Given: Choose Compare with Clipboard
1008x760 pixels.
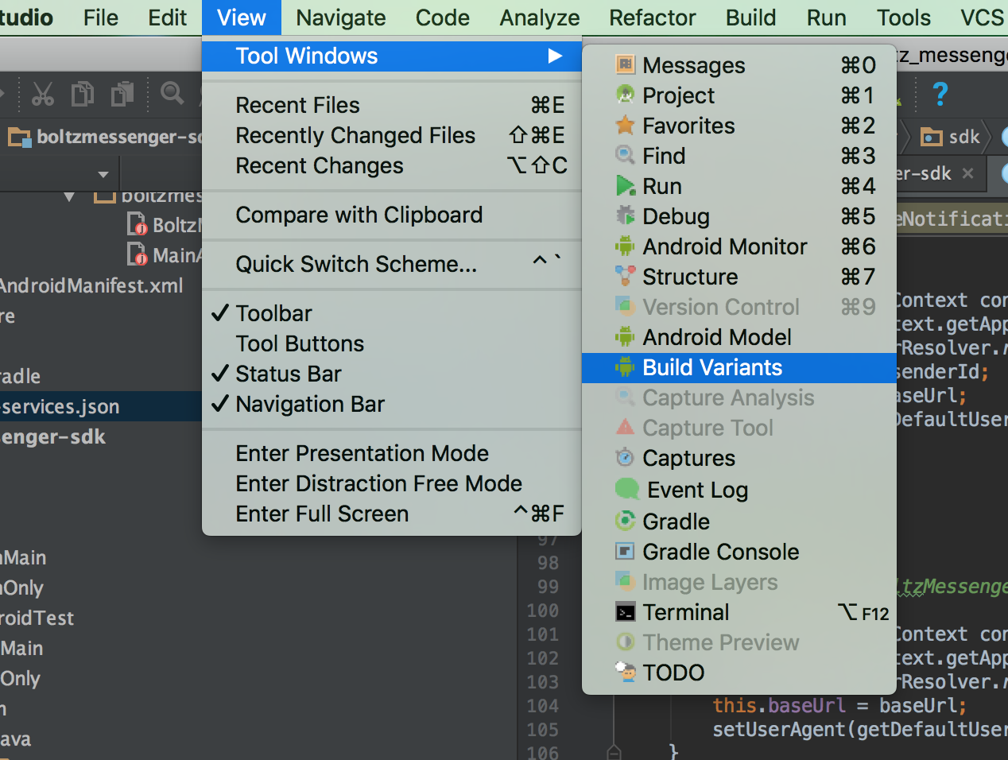Looking at the screenshot, I should click(x=392, y=215).
